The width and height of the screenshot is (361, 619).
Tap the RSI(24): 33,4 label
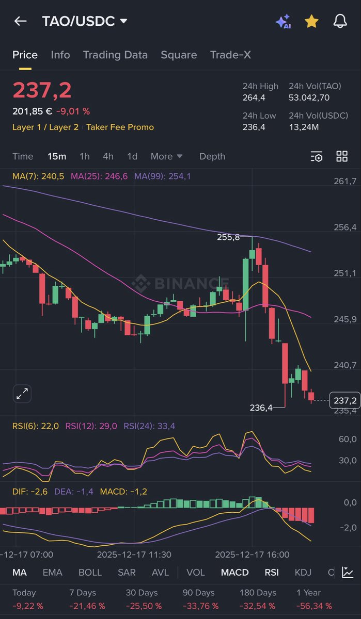click(x=149, y=426)
